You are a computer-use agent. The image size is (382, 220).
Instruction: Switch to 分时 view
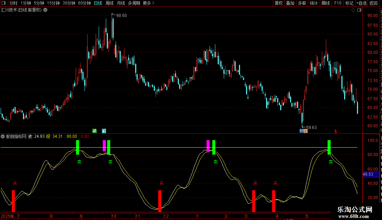click(14, 3)
